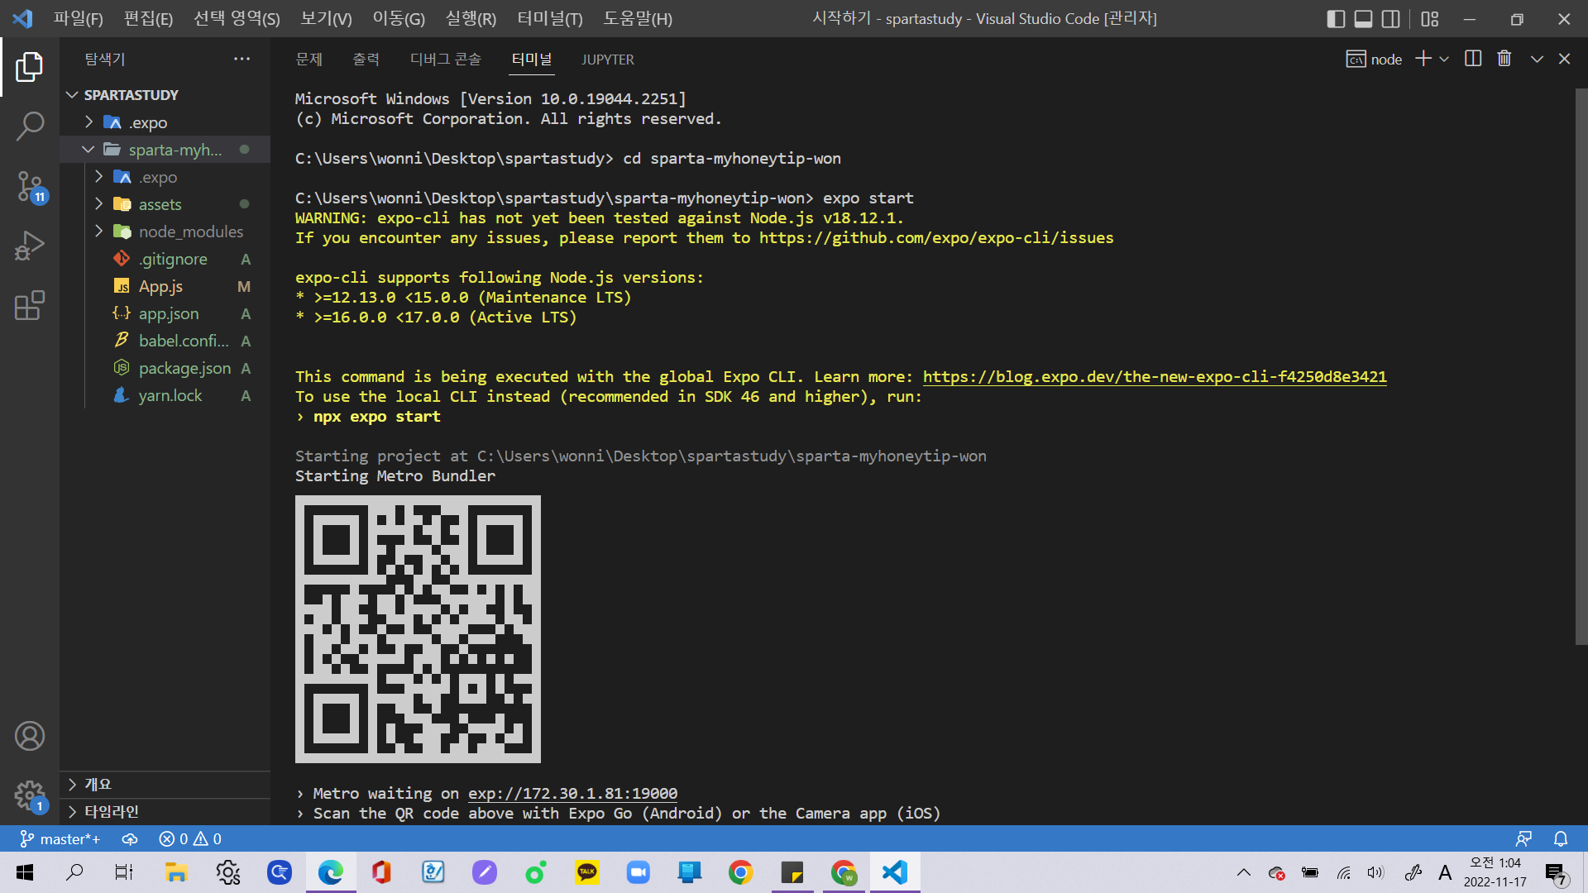Open KakaoTalk from the taskbar
The height and width of the screenshot is (893, 1588).
click(x=587, y=872)
